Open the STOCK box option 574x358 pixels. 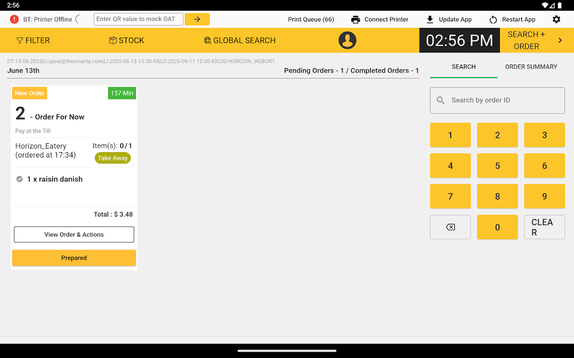click(x=126, y=40)
